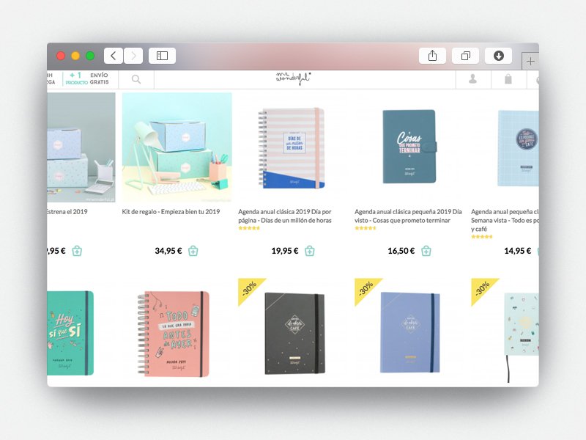Open the Share menu in toolbar

[x=432, y=56]
